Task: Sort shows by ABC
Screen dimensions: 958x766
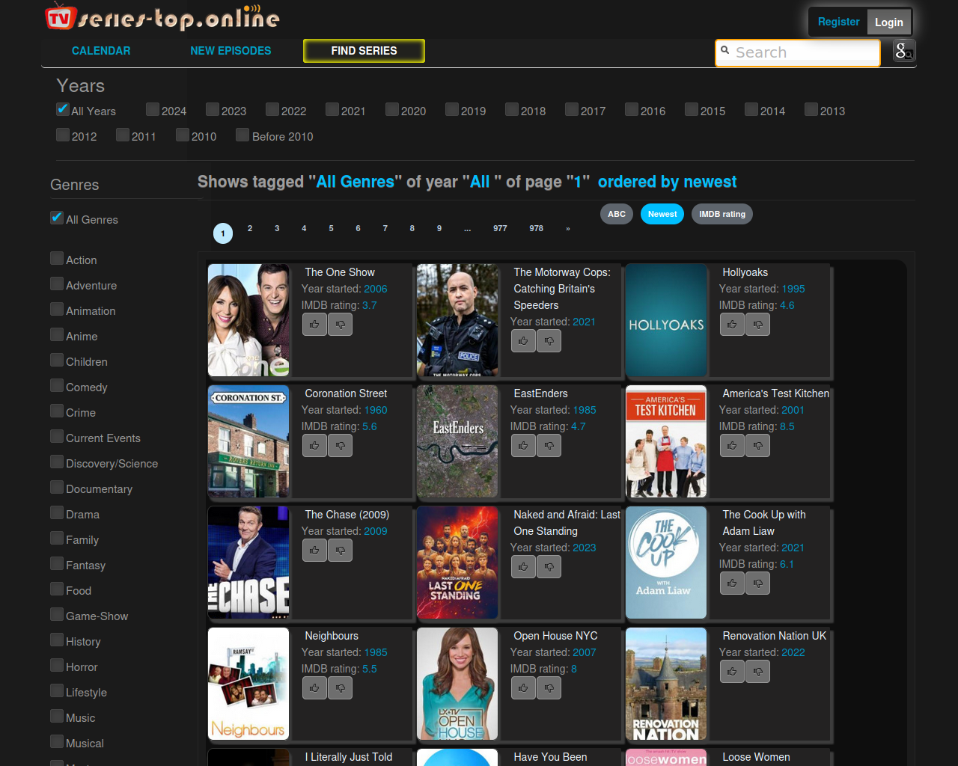Action: [617, 214]
